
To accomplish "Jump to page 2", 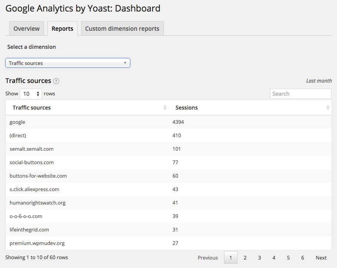I will pyautogui.click(x=245, y=258).
